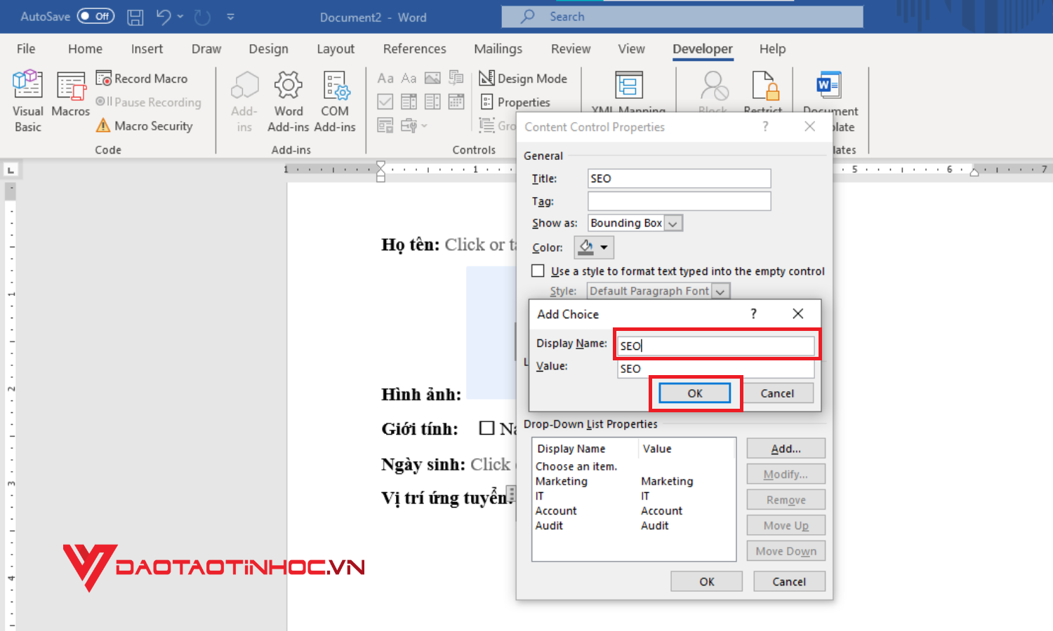Open the Visual Basic editor
The height and width of the screenshot is (631, 1053).
pyautogui.click(x=27, y=98)
